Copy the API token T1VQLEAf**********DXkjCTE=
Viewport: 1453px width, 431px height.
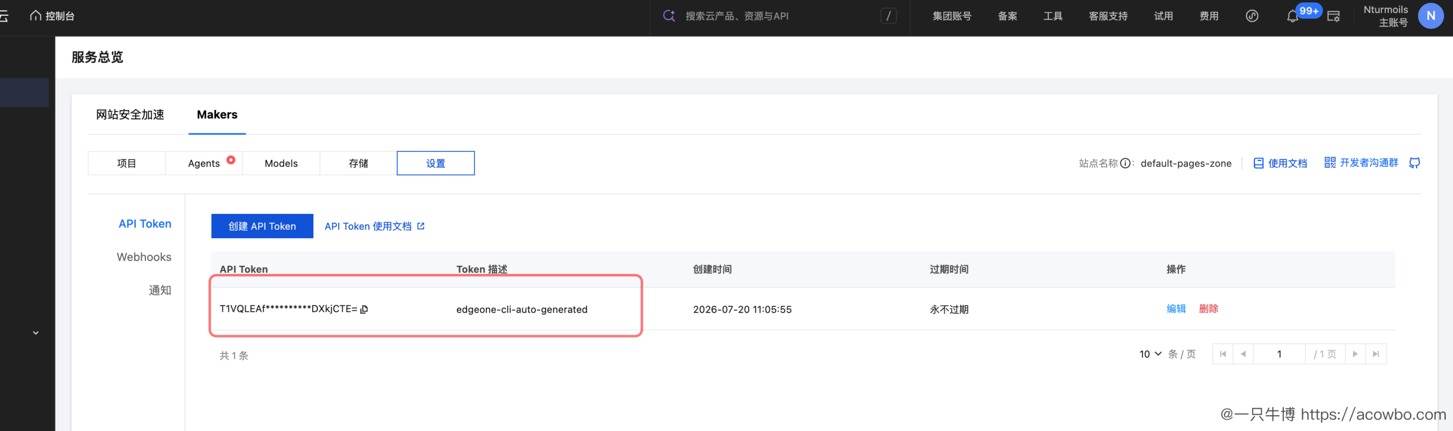coord(364,309)
